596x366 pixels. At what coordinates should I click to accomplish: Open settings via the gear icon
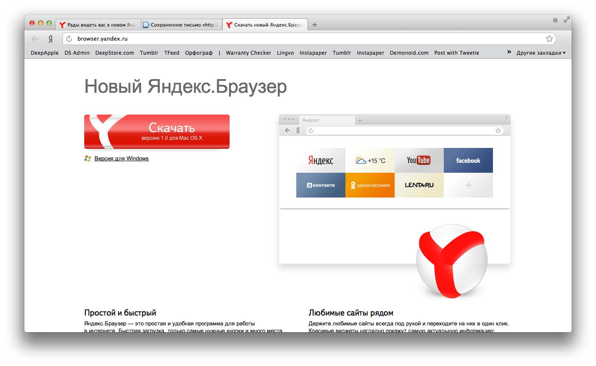555,20
